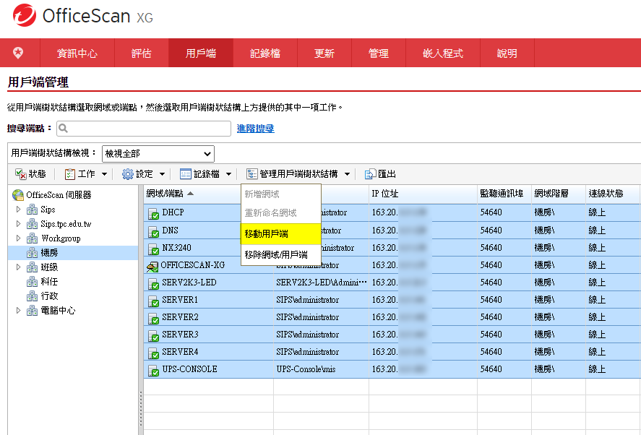The width and height of the screenshot is (641, 435).
Task: Click the logs toolbar icon
Action: point(186,174)
